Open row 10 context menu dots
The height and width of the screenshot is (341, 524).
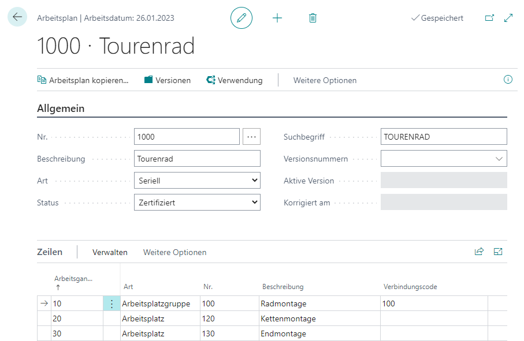point(112,303)
